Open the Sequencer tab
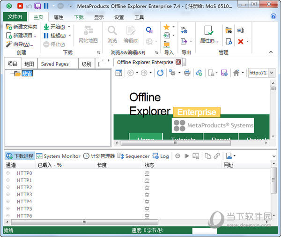 [133, 156]
